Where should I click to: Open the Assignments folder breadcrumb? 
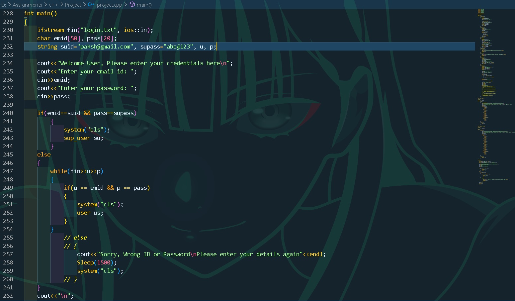[x=27, y=5]
